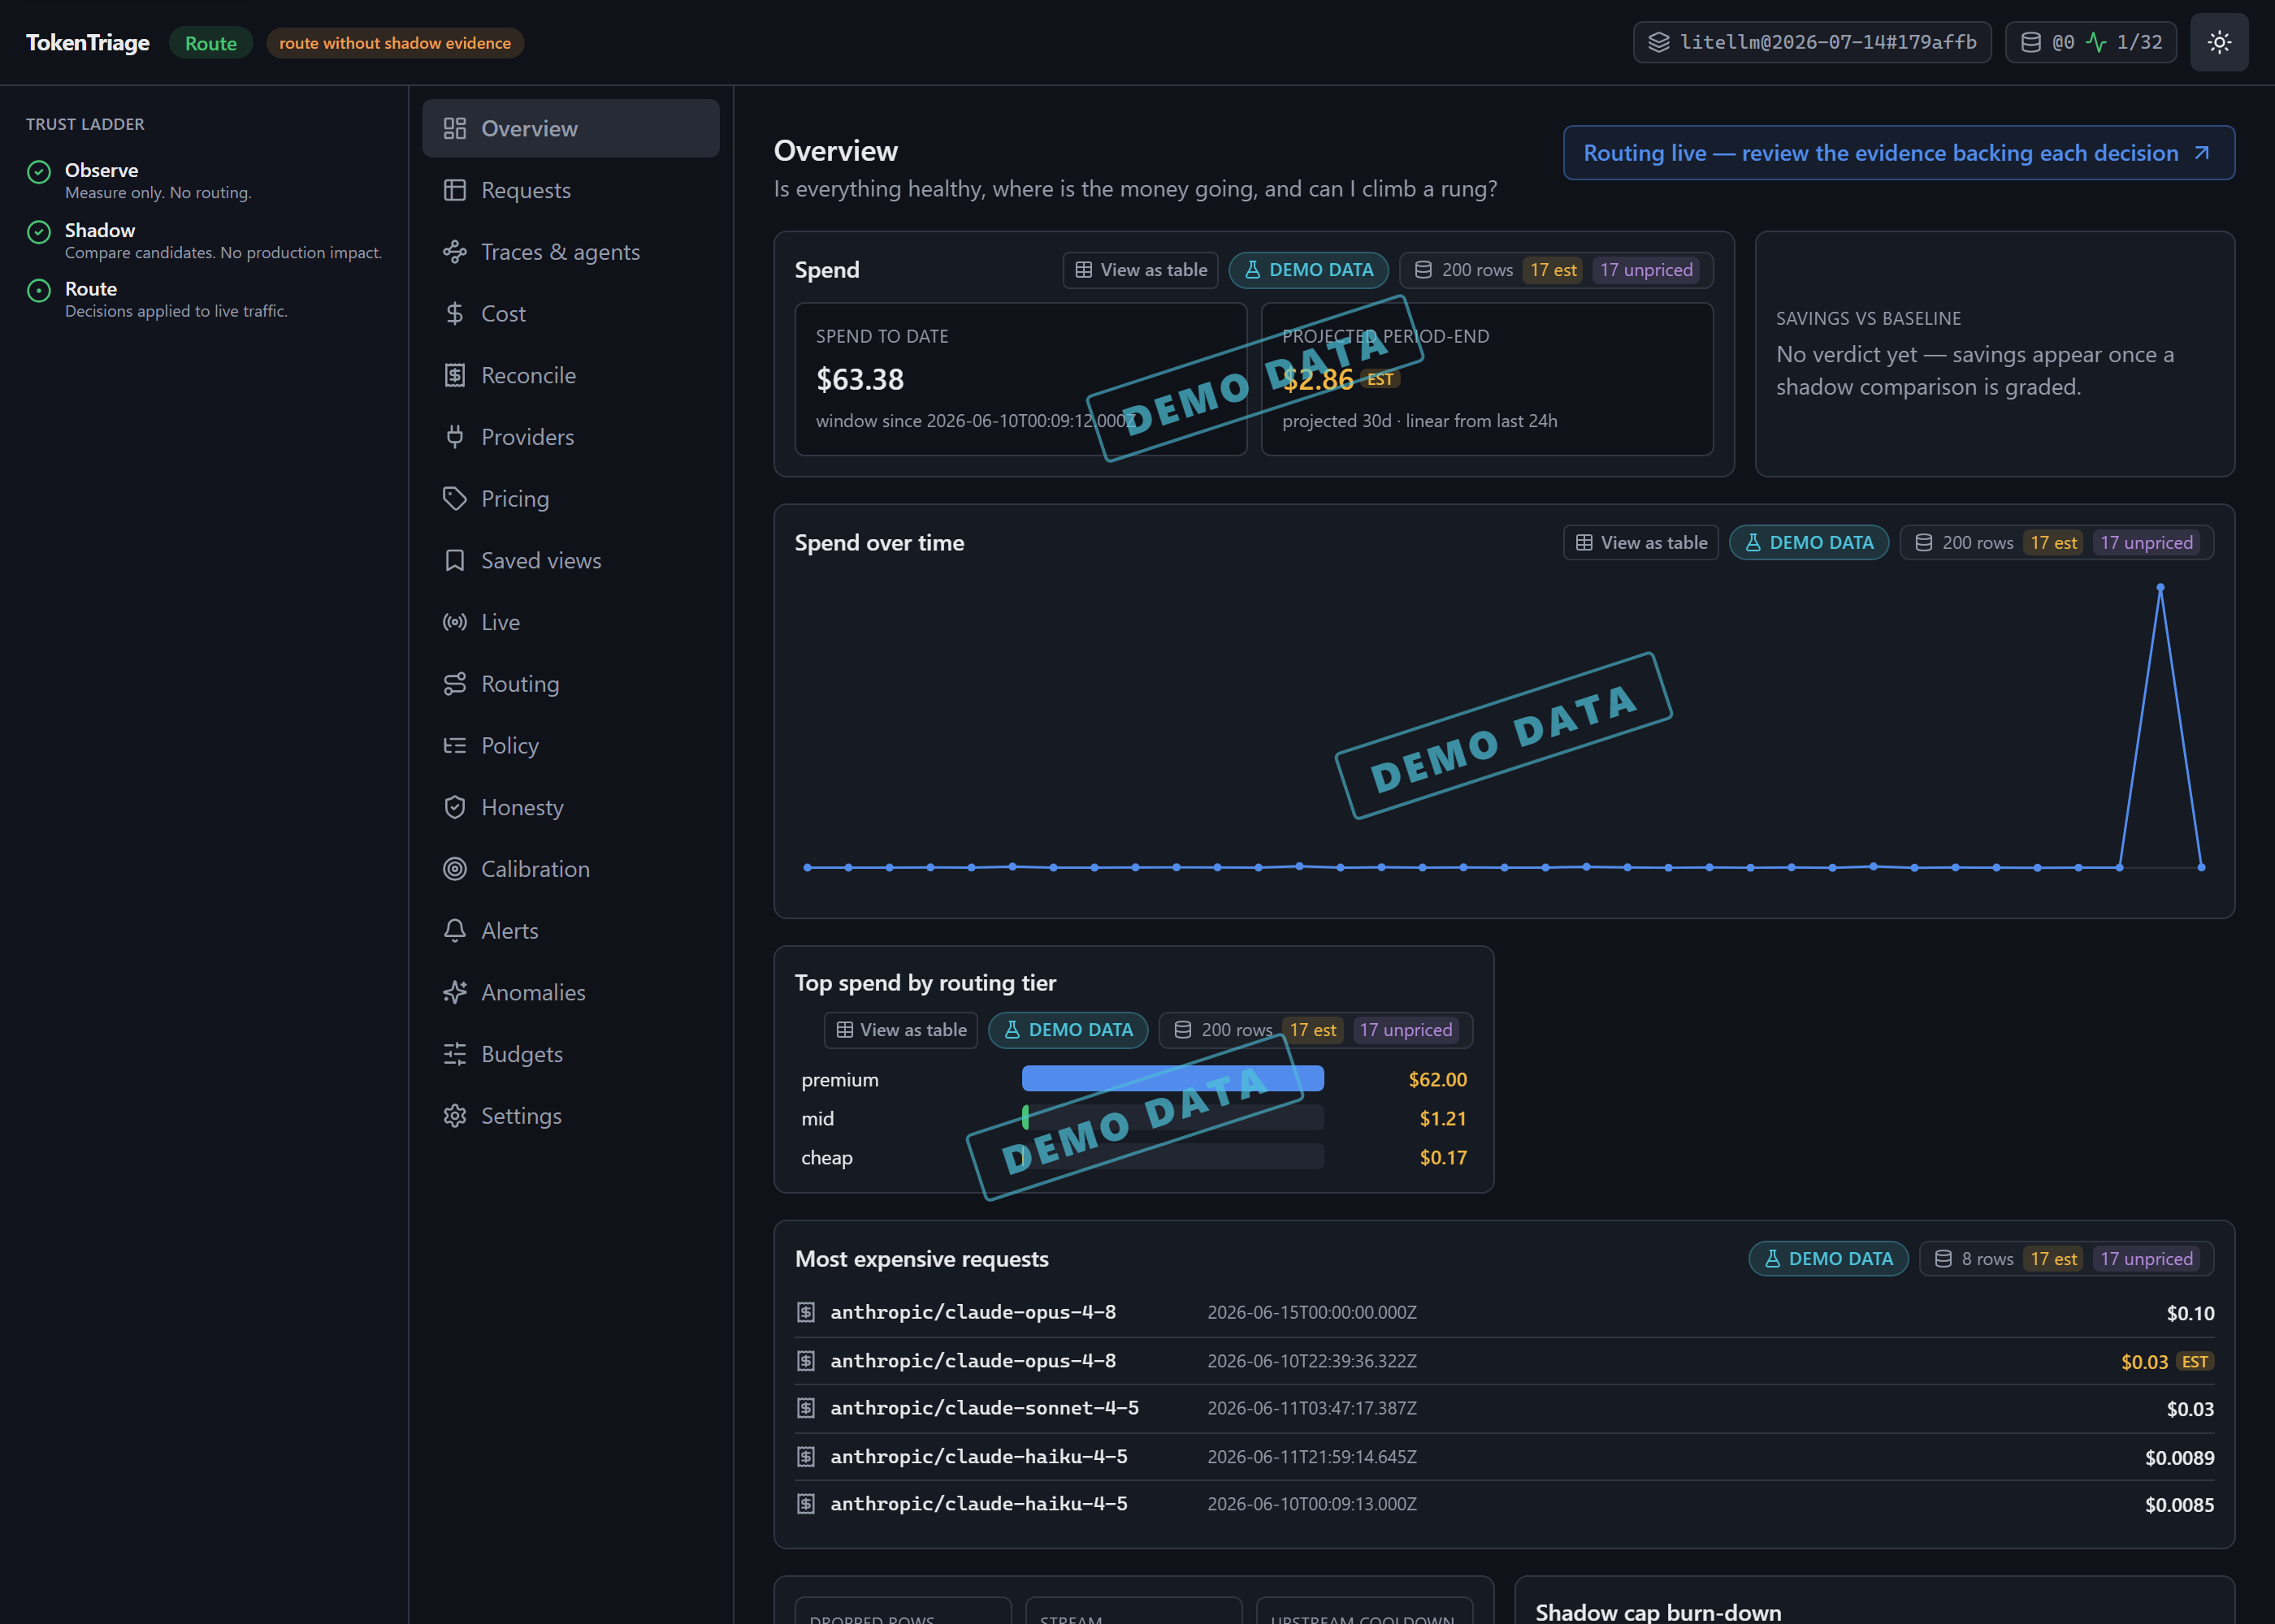Click the Settings gear icon

454,1116
